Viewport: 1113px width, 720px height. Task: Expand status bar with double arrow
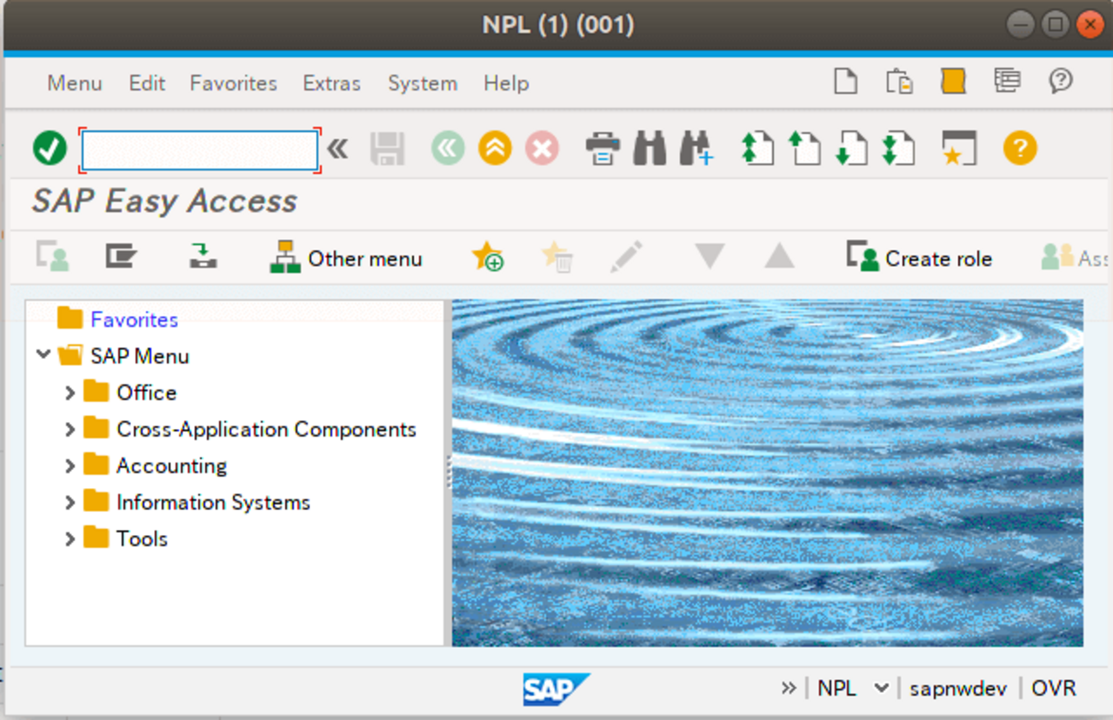(x=789, y=687)
